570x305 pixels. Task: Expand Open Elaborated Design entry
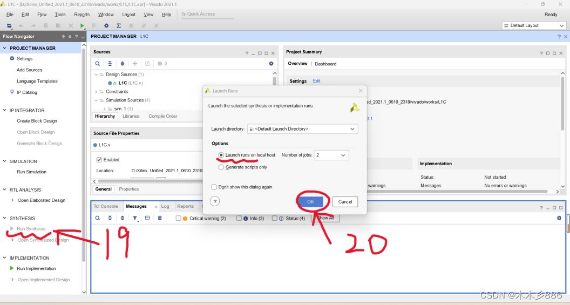pyautogui.click(x=12, y=200)
